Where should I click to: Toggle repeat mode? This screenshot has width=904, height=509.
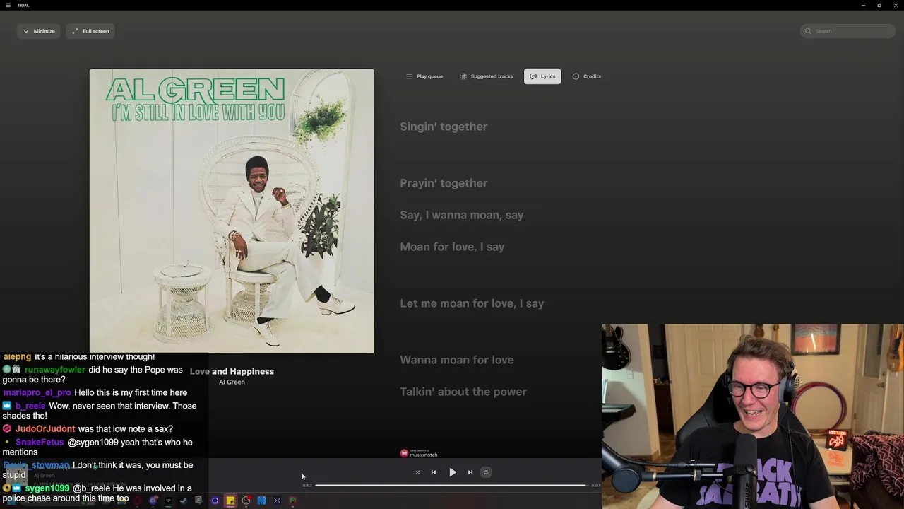click(485, 472)
